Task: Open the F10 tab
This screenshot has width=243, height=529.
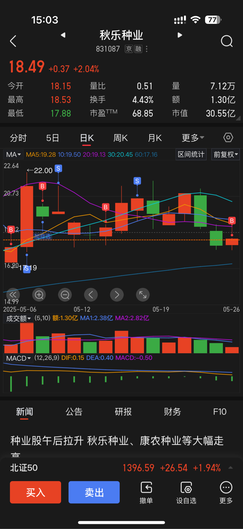Action: 220,411
